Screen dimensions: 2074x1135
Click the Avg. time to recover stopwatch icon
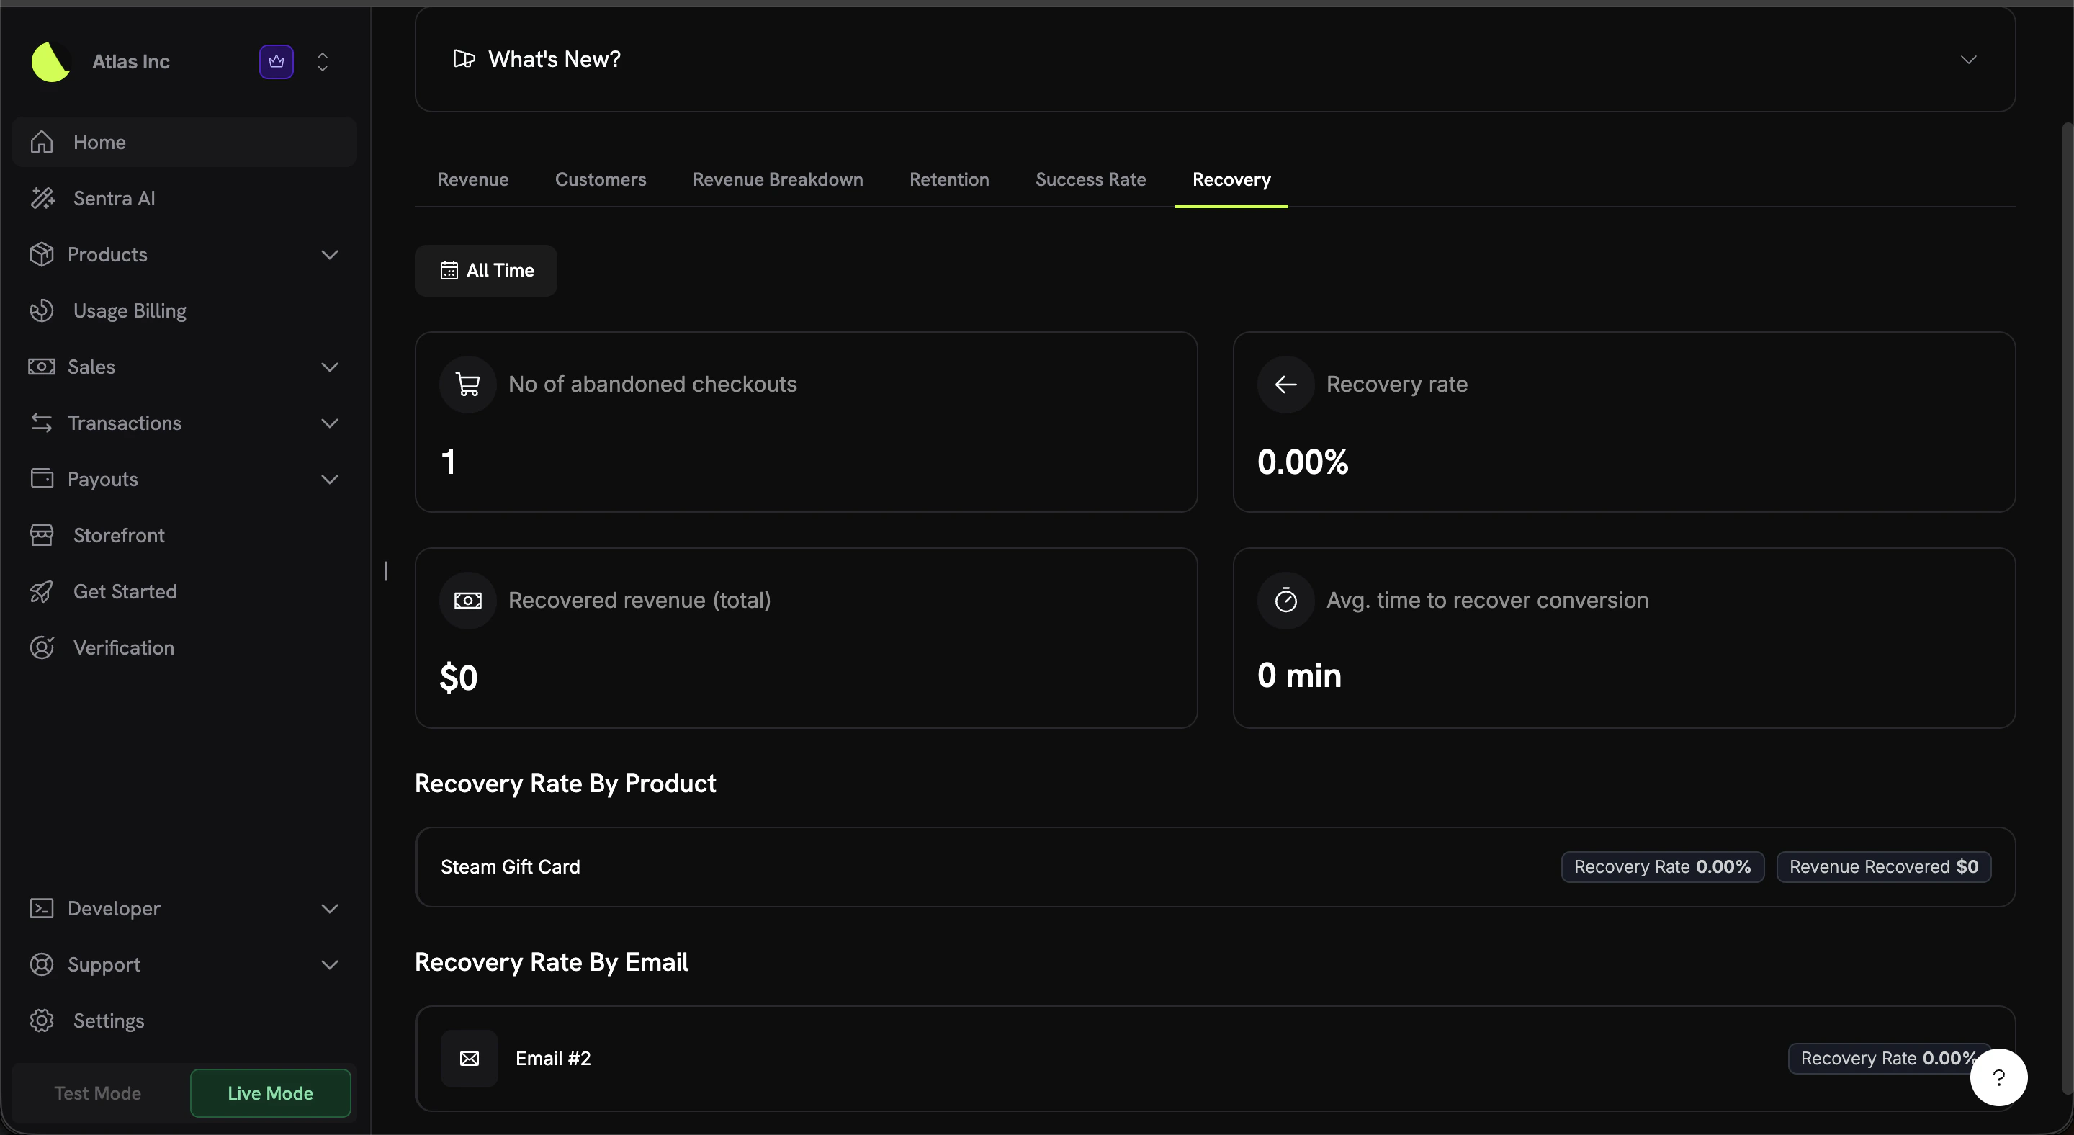1284,599
